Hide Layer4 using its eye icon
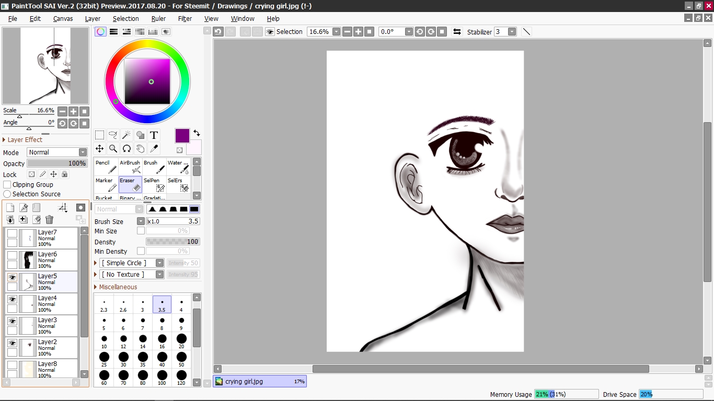The image size is (714, 401). pyautogui.click(x=12, y=300)
